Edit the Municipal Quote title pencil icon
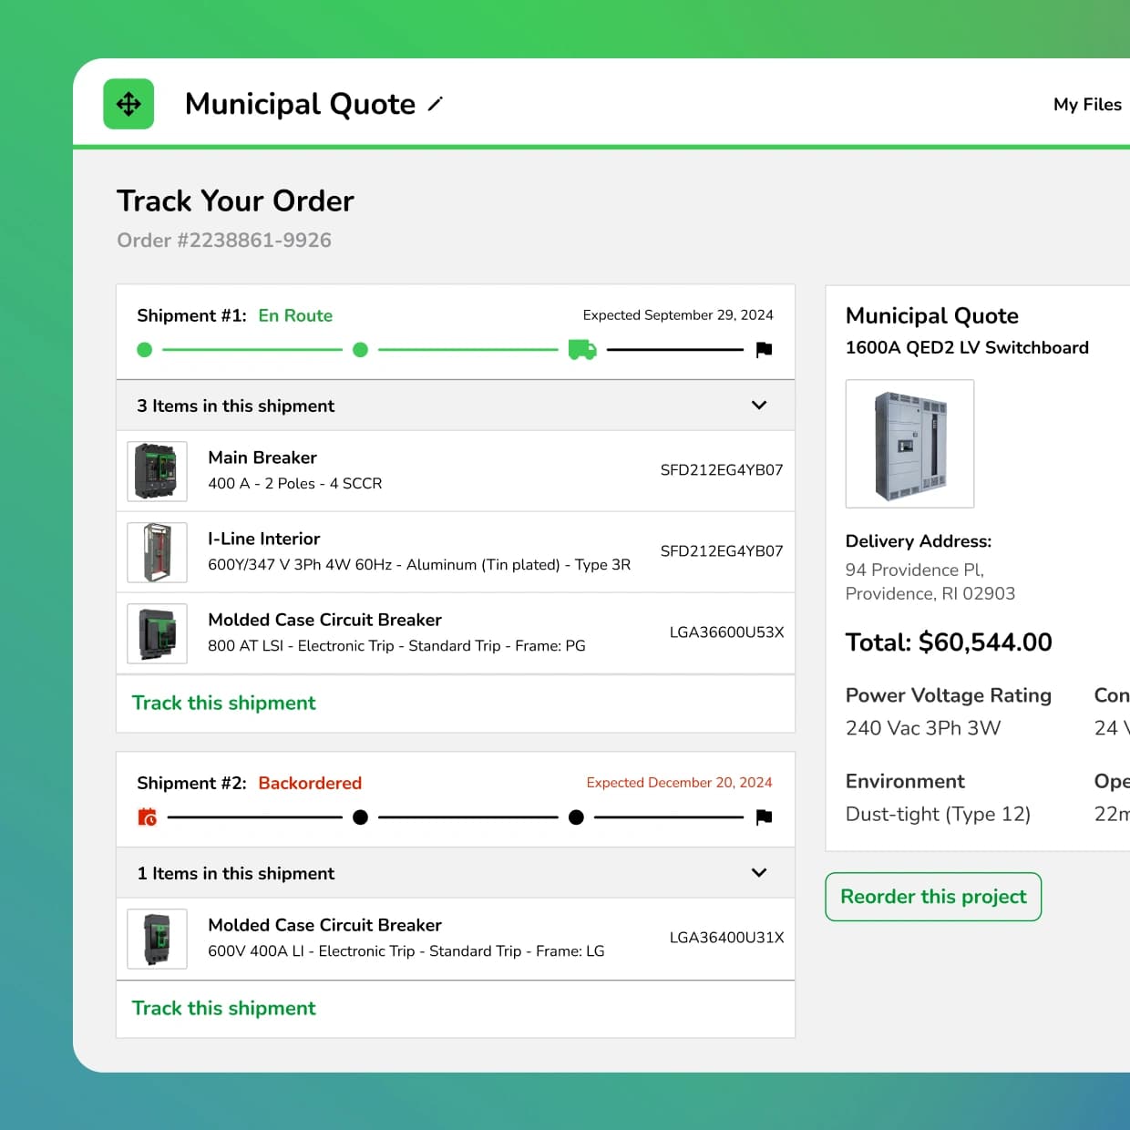1130x1130 pixels. tap(436, 104)
